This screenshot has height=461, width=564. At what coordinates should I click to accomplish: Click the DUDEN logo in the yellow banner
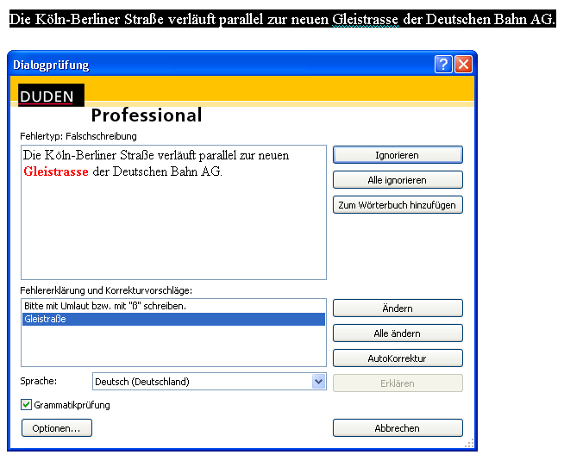tap(47, 97)
